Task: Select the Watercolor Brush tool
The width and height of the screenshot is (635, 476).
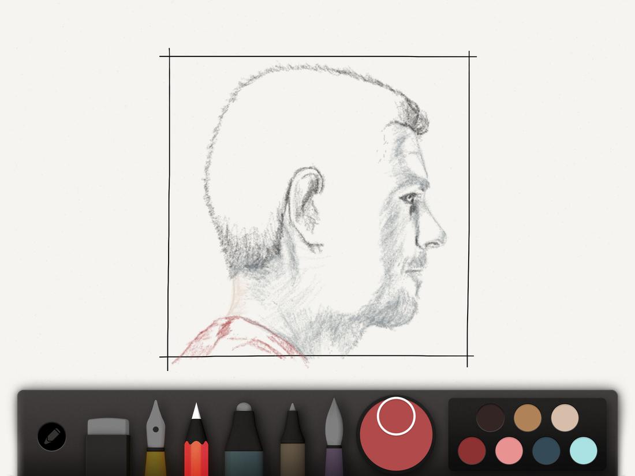Action: click(x=335, y=438)
